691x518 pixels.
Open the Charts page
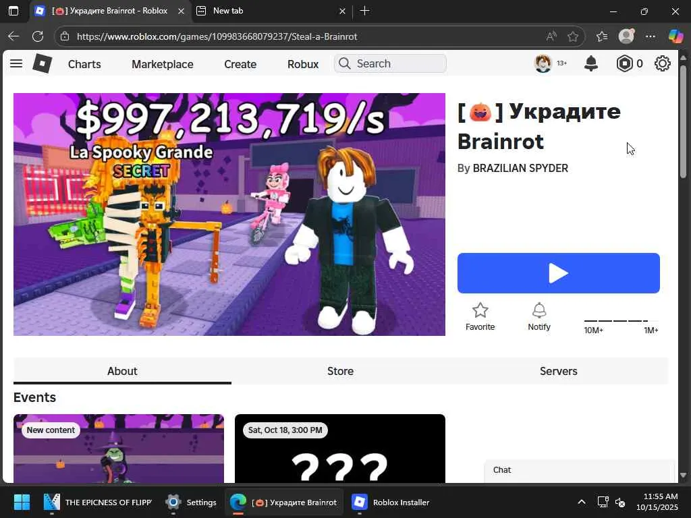pyautogui.click(x=84, y=64)
